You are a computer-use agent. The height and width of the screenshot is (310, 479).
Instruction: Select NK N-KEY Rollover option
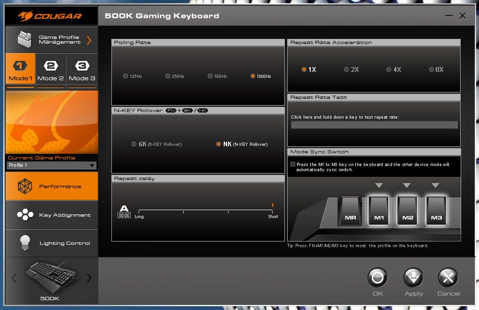[219, 144]
